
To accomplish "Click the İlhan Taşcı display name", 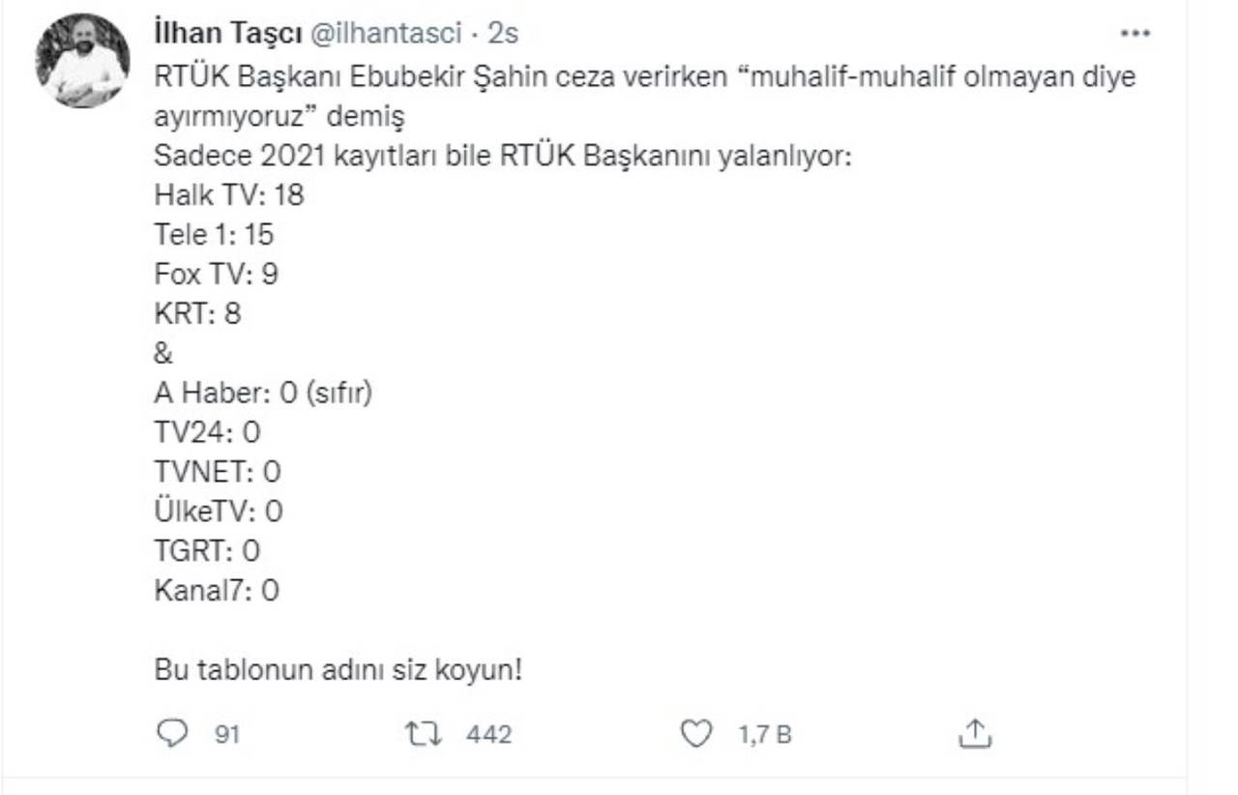I will [x=227, y=34].
